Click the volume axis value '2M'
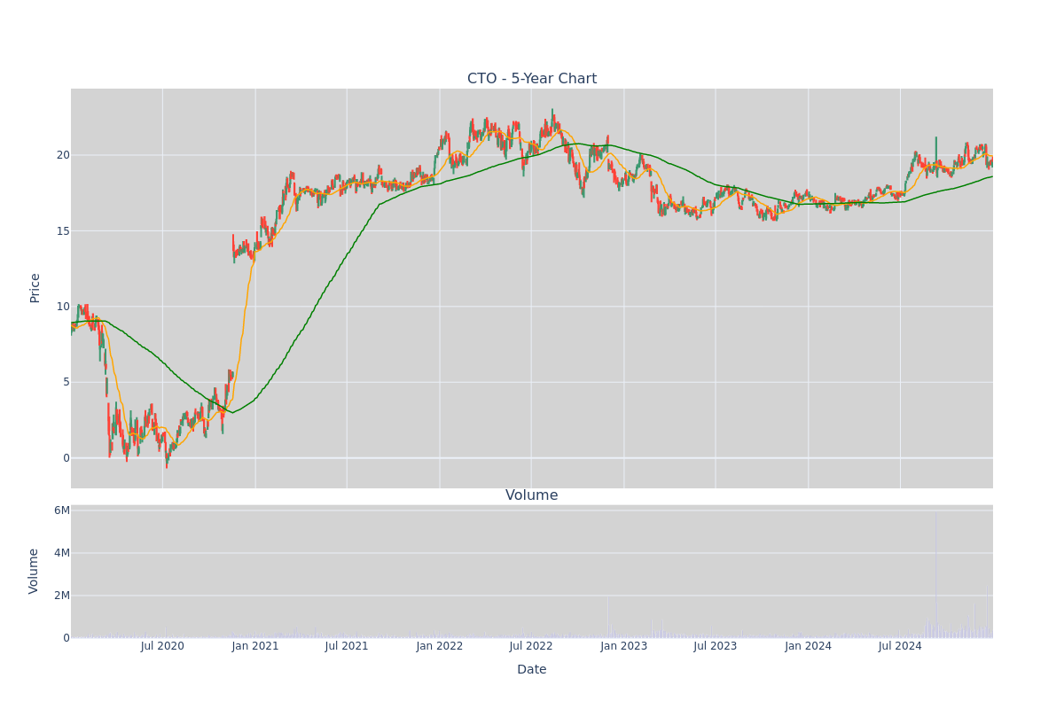Image resolution: width=1064 pixels, height=709 pixels. coord(62,596)
